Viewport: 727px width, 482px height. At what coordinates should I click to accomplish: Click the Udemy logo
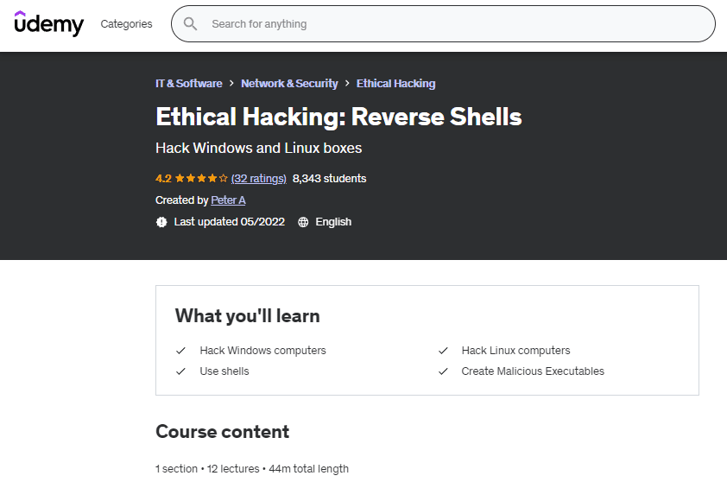49,23
